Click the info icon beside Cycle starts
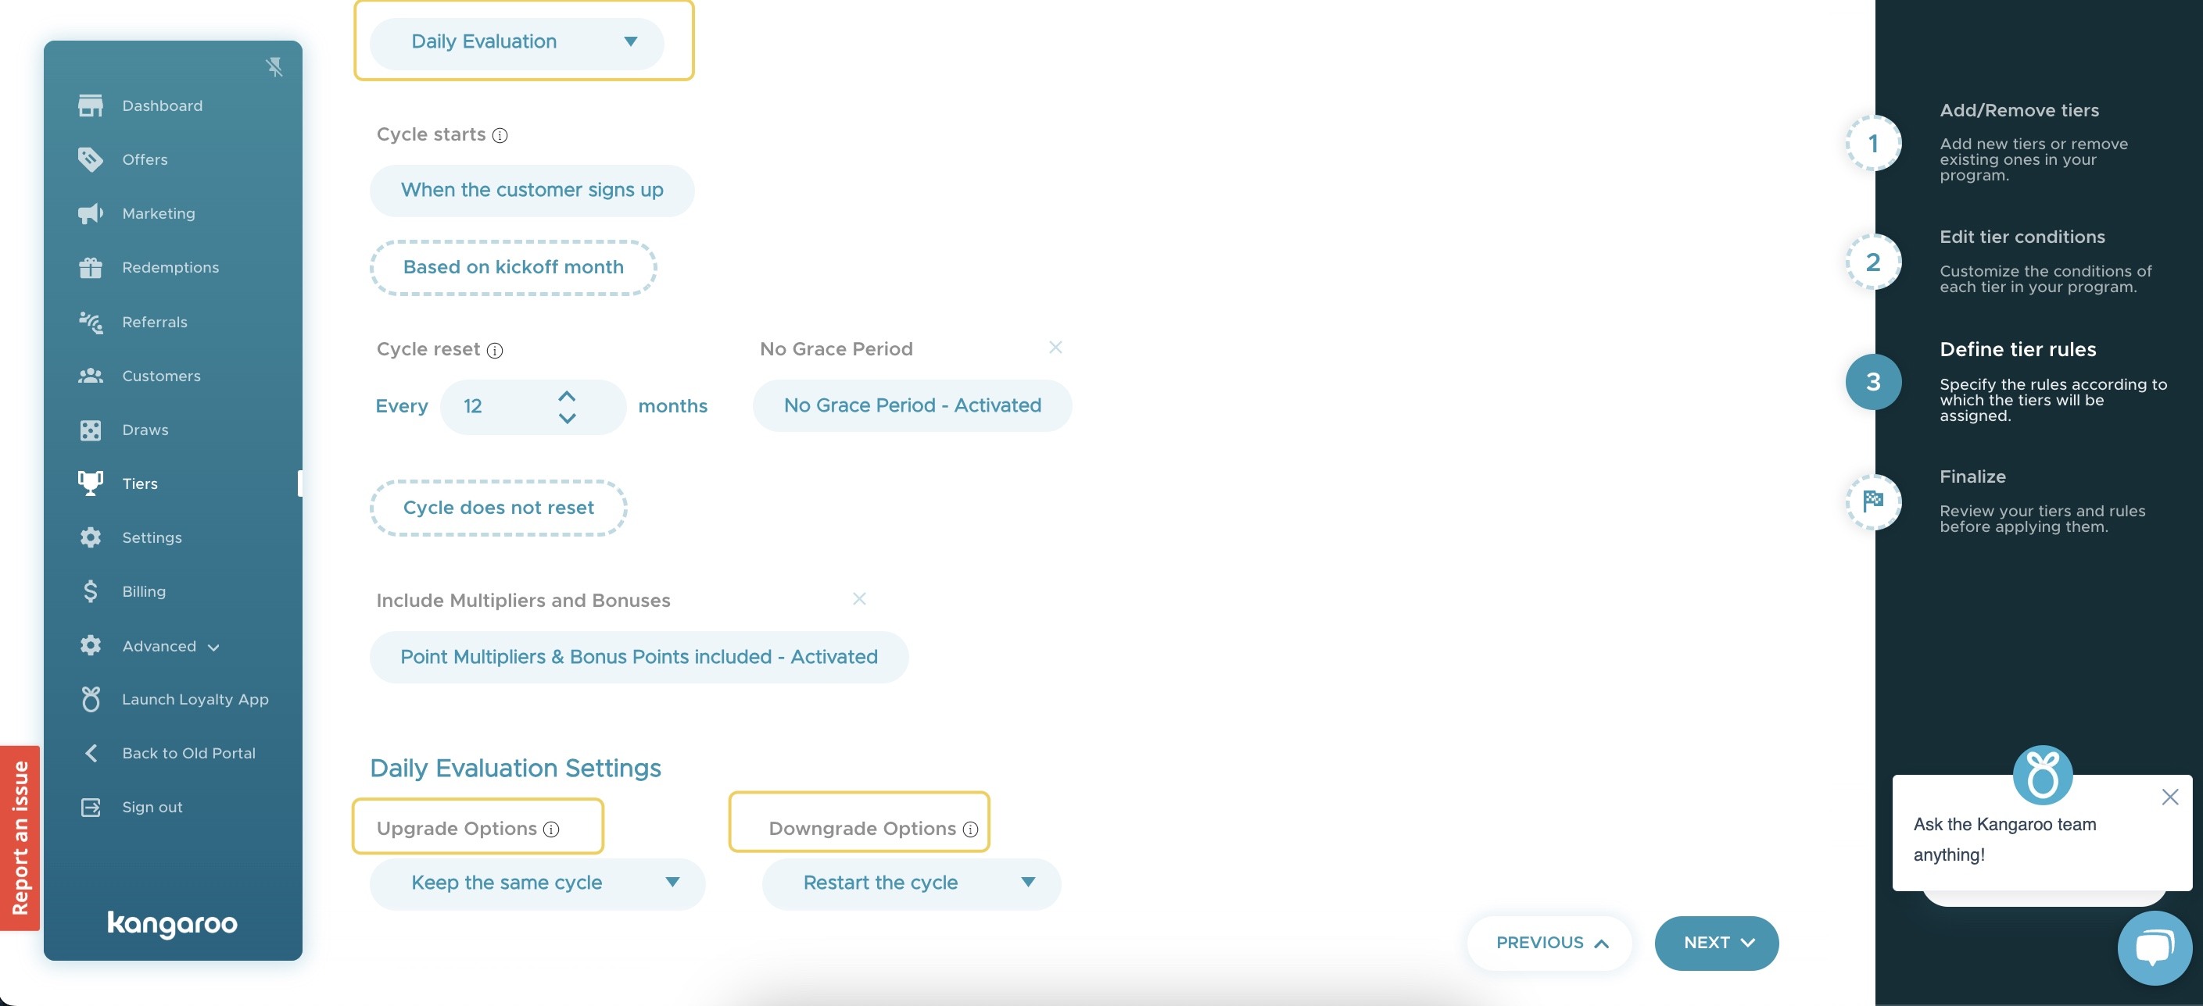Viewport: 2203px width, 1006px height. pyautogui.click(x=500, y=136)
